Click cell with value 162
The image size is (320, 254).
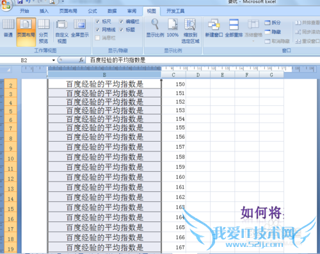[x=173, y=197]
